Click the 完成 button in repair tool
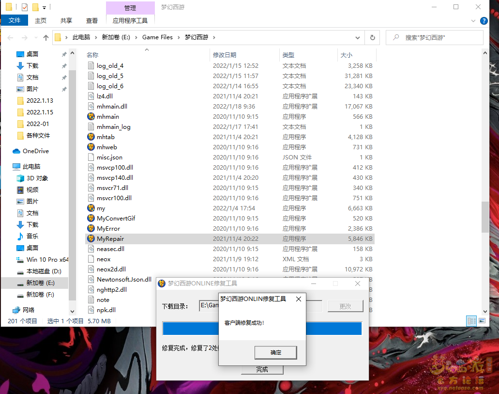The image size is (499, 394). tap(262, 369)
